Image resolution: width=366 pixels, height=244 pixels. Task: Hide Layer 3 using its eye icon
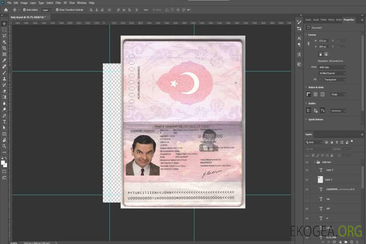tap(307, 180)
